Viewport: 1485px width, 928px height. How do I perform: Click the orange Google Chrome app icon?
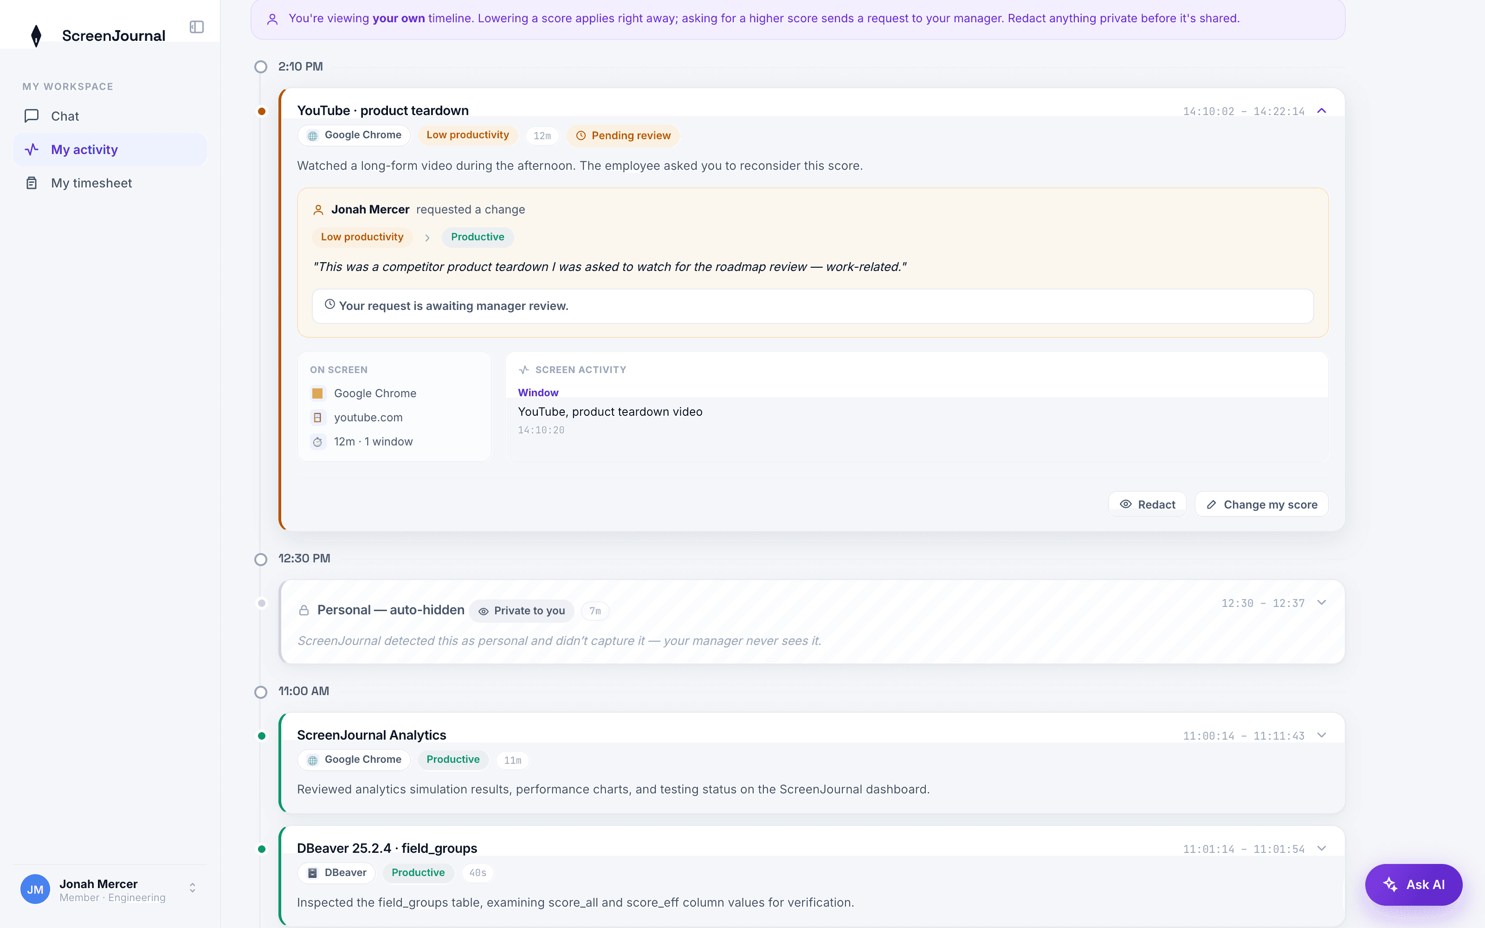pos(317,393)
